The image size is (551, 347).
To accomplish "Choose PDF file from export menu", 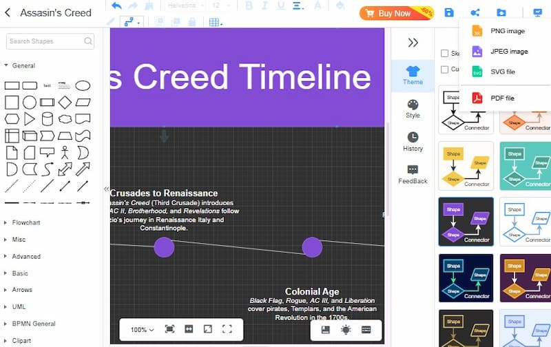I will (502, 98).
